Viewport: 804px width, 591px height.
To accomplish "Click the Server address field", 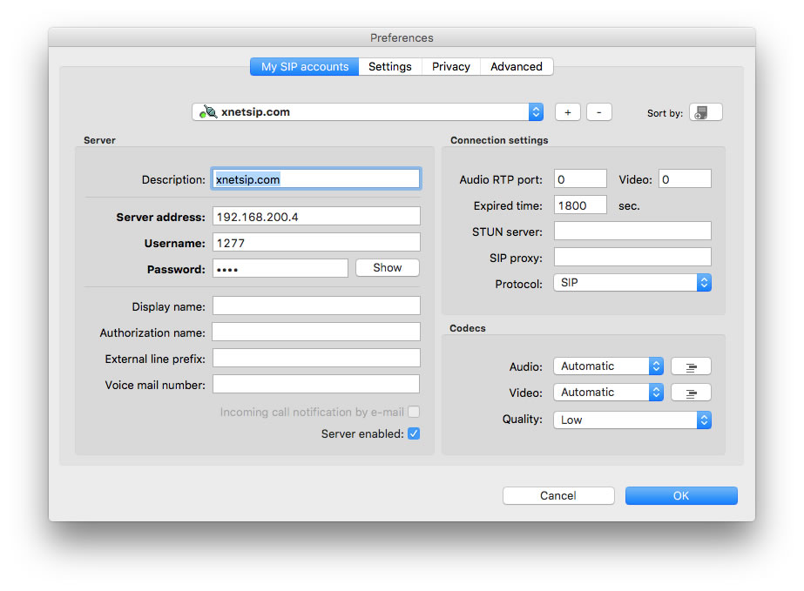I will click(x=316, y=217).
